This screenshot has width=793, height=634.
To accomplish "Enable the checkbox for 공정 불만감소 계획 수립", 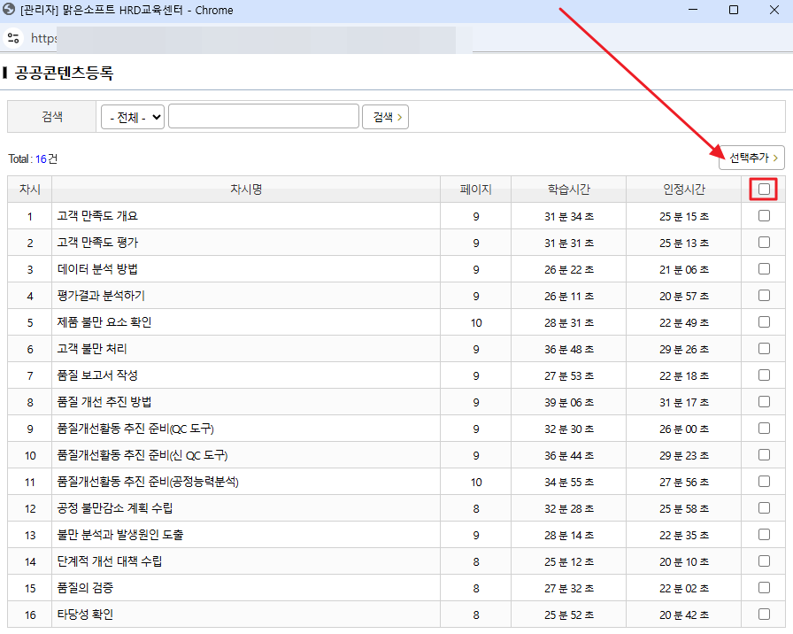I will 764,508.
